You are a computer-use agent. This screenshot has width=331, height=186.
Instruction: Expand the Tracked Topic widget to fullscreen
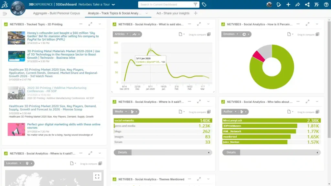[91, 24]
